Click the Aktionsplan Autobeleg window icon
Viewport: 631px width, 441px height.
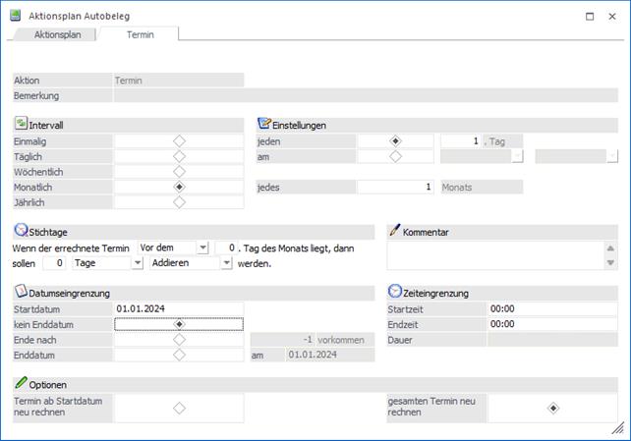click(x=15, y=16)
